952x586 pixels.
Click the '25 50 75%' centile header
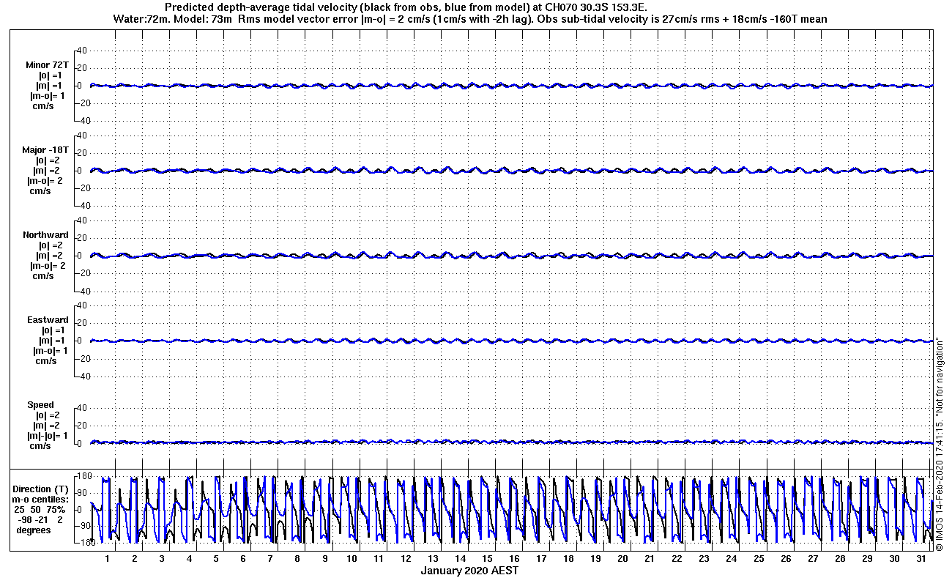40,510
